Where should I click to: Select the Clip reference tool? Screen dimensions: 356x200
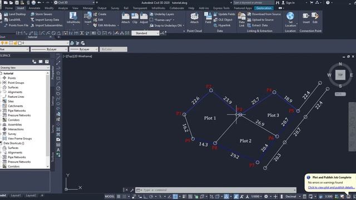click(x=135, y=18)
